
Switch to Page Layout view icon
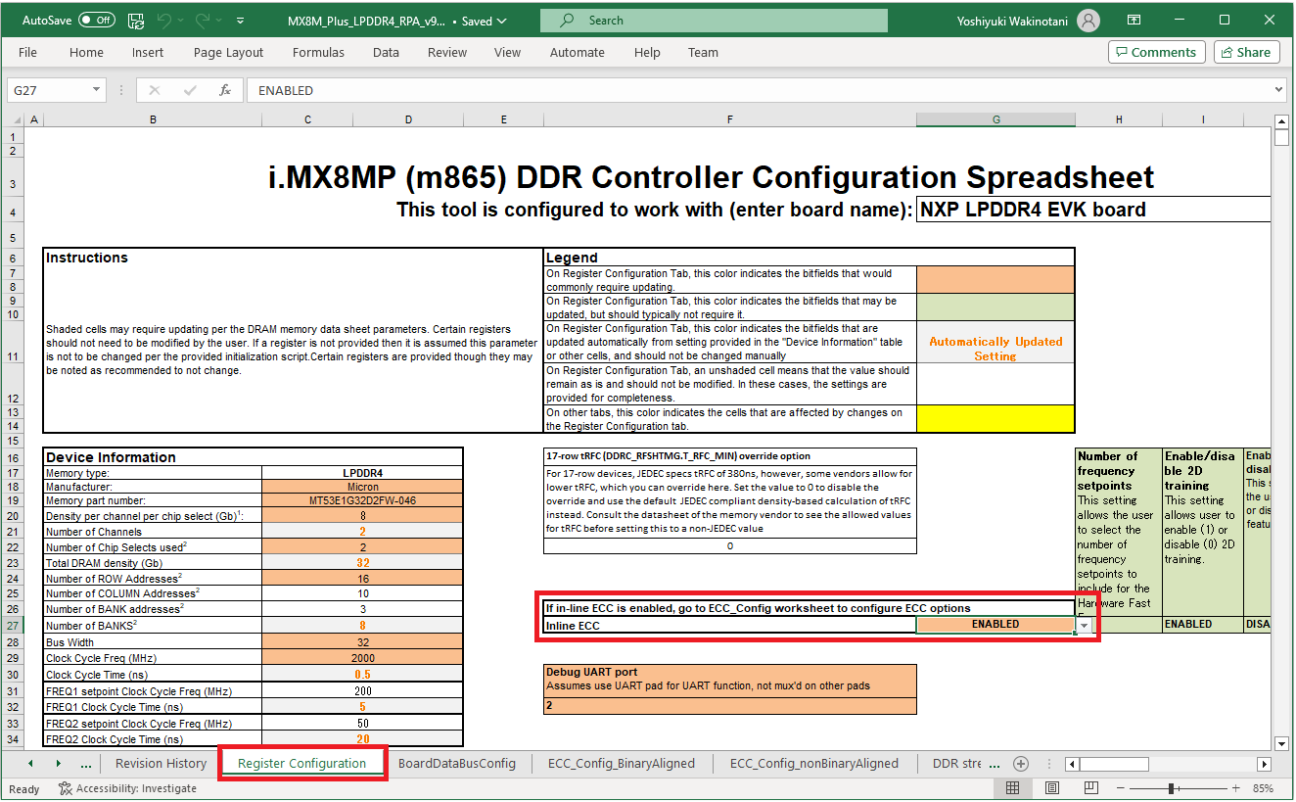(x=1051, y=788)
